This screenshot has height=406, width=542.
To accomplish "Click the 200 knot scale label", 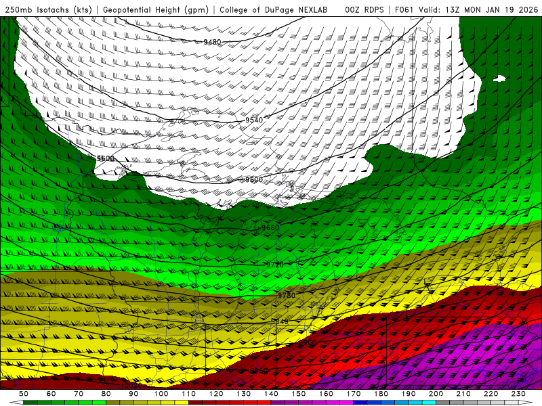I will coord(436,394).
